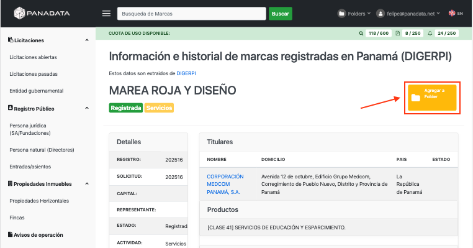
Task: Click the Folders icon in the header
Action: [x=341, y=14]
